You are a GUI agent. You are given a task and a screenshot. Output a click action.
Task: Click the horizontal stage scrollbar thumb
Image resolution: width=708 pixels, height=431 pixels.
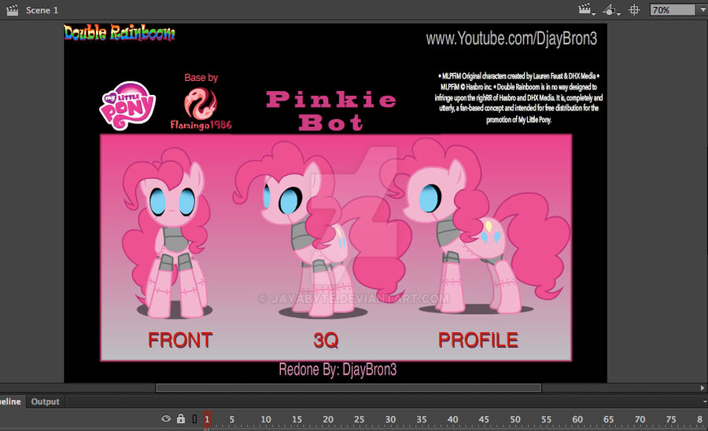[348, 388]
